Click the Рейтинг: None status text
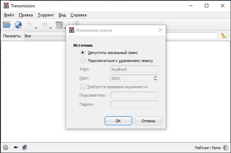The height and width of the screenshot is (153, 231). pos(208,148)
